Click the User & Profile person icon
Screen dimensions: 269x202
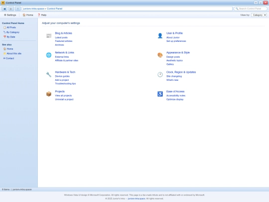pos(160,36)
